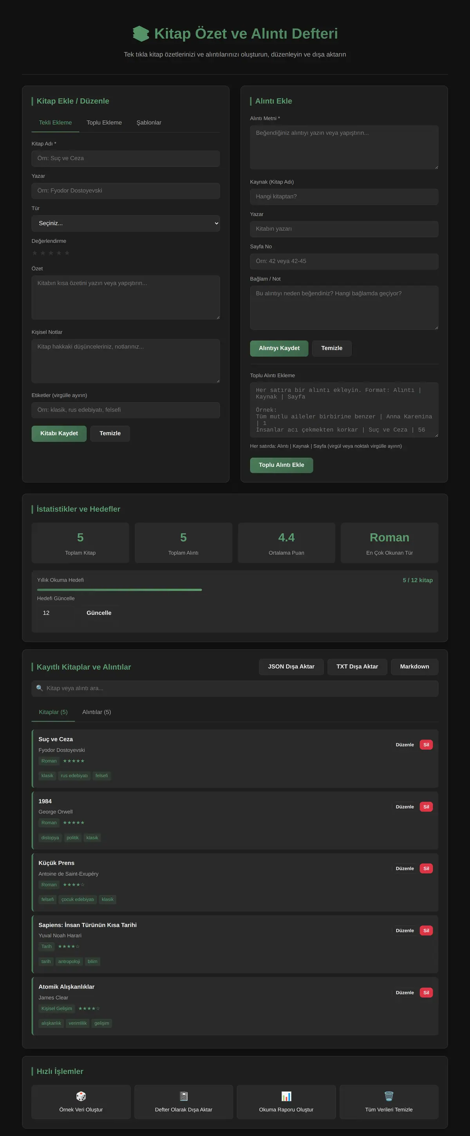Image resolution: width=470 pixels, height=1136 pixels.
Task: Click the yearly reading goal progress bar
Action: coord(235,590)
